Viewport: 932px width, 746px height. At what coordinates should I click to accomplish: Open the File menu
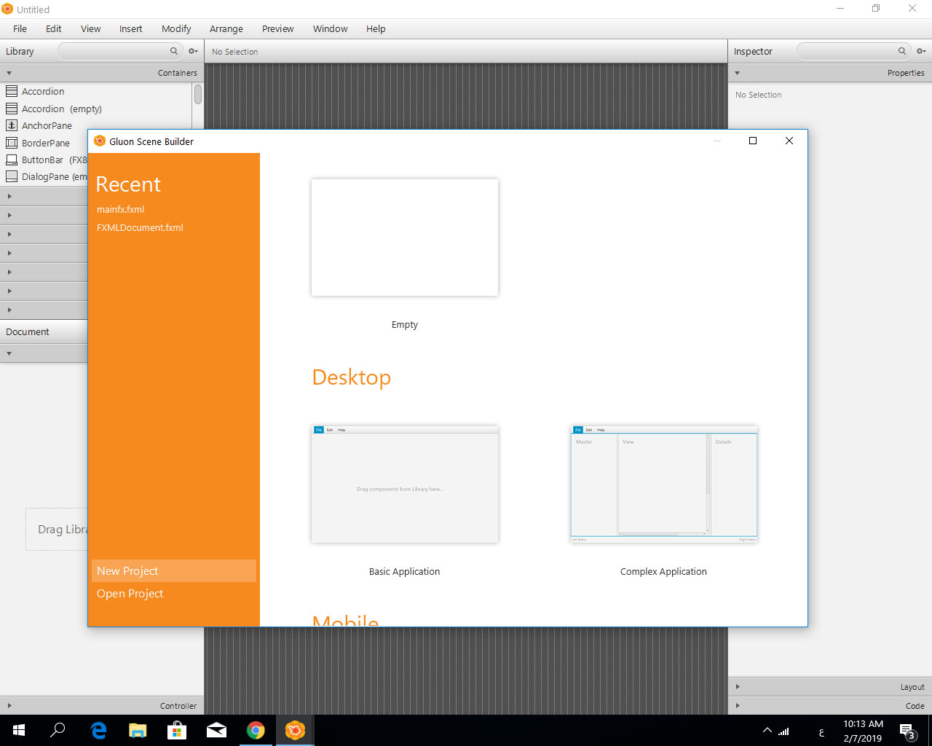pyautogui.click(x=20, y=28)
